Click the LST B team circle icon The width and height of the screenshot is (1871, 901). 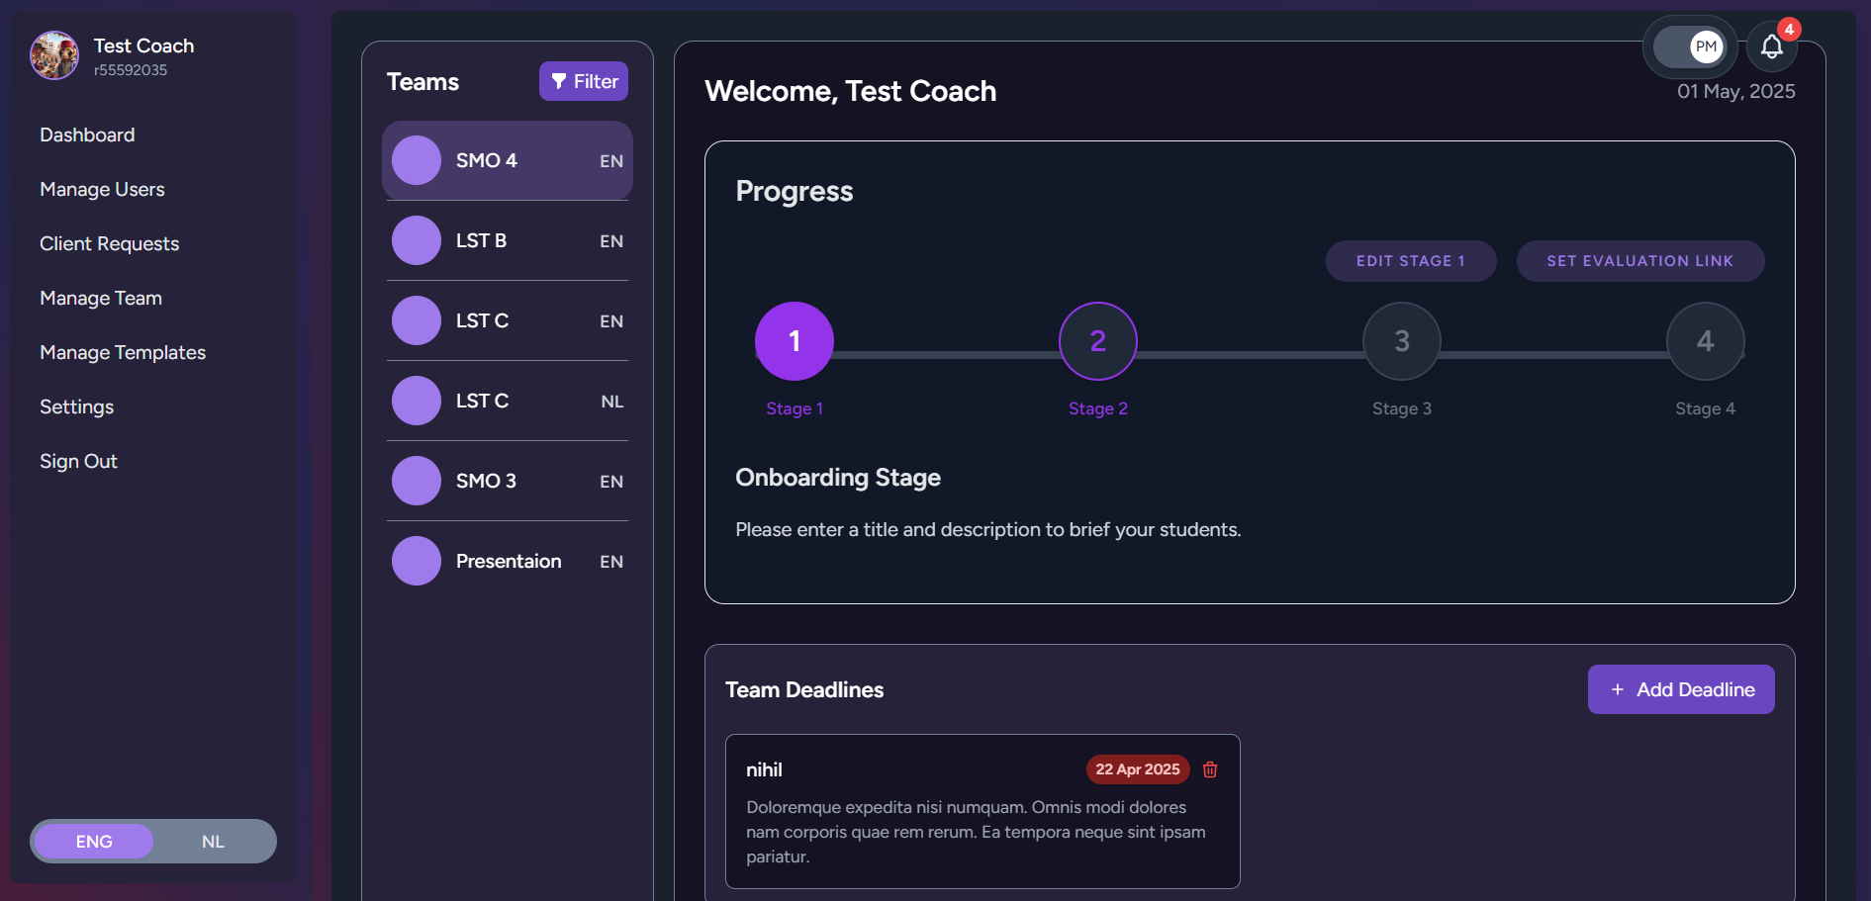coord(417,240)
